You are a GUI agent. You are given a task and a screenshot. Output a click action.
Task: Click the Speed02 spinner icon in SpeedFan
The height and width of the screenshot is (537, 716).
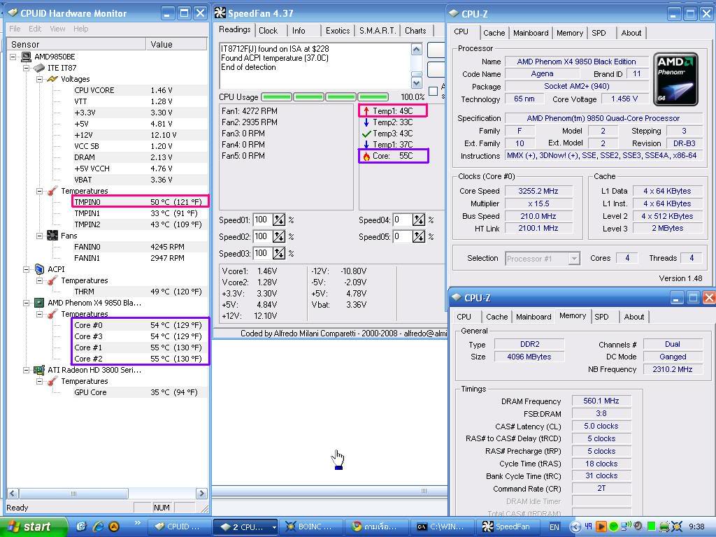[279, 236]
